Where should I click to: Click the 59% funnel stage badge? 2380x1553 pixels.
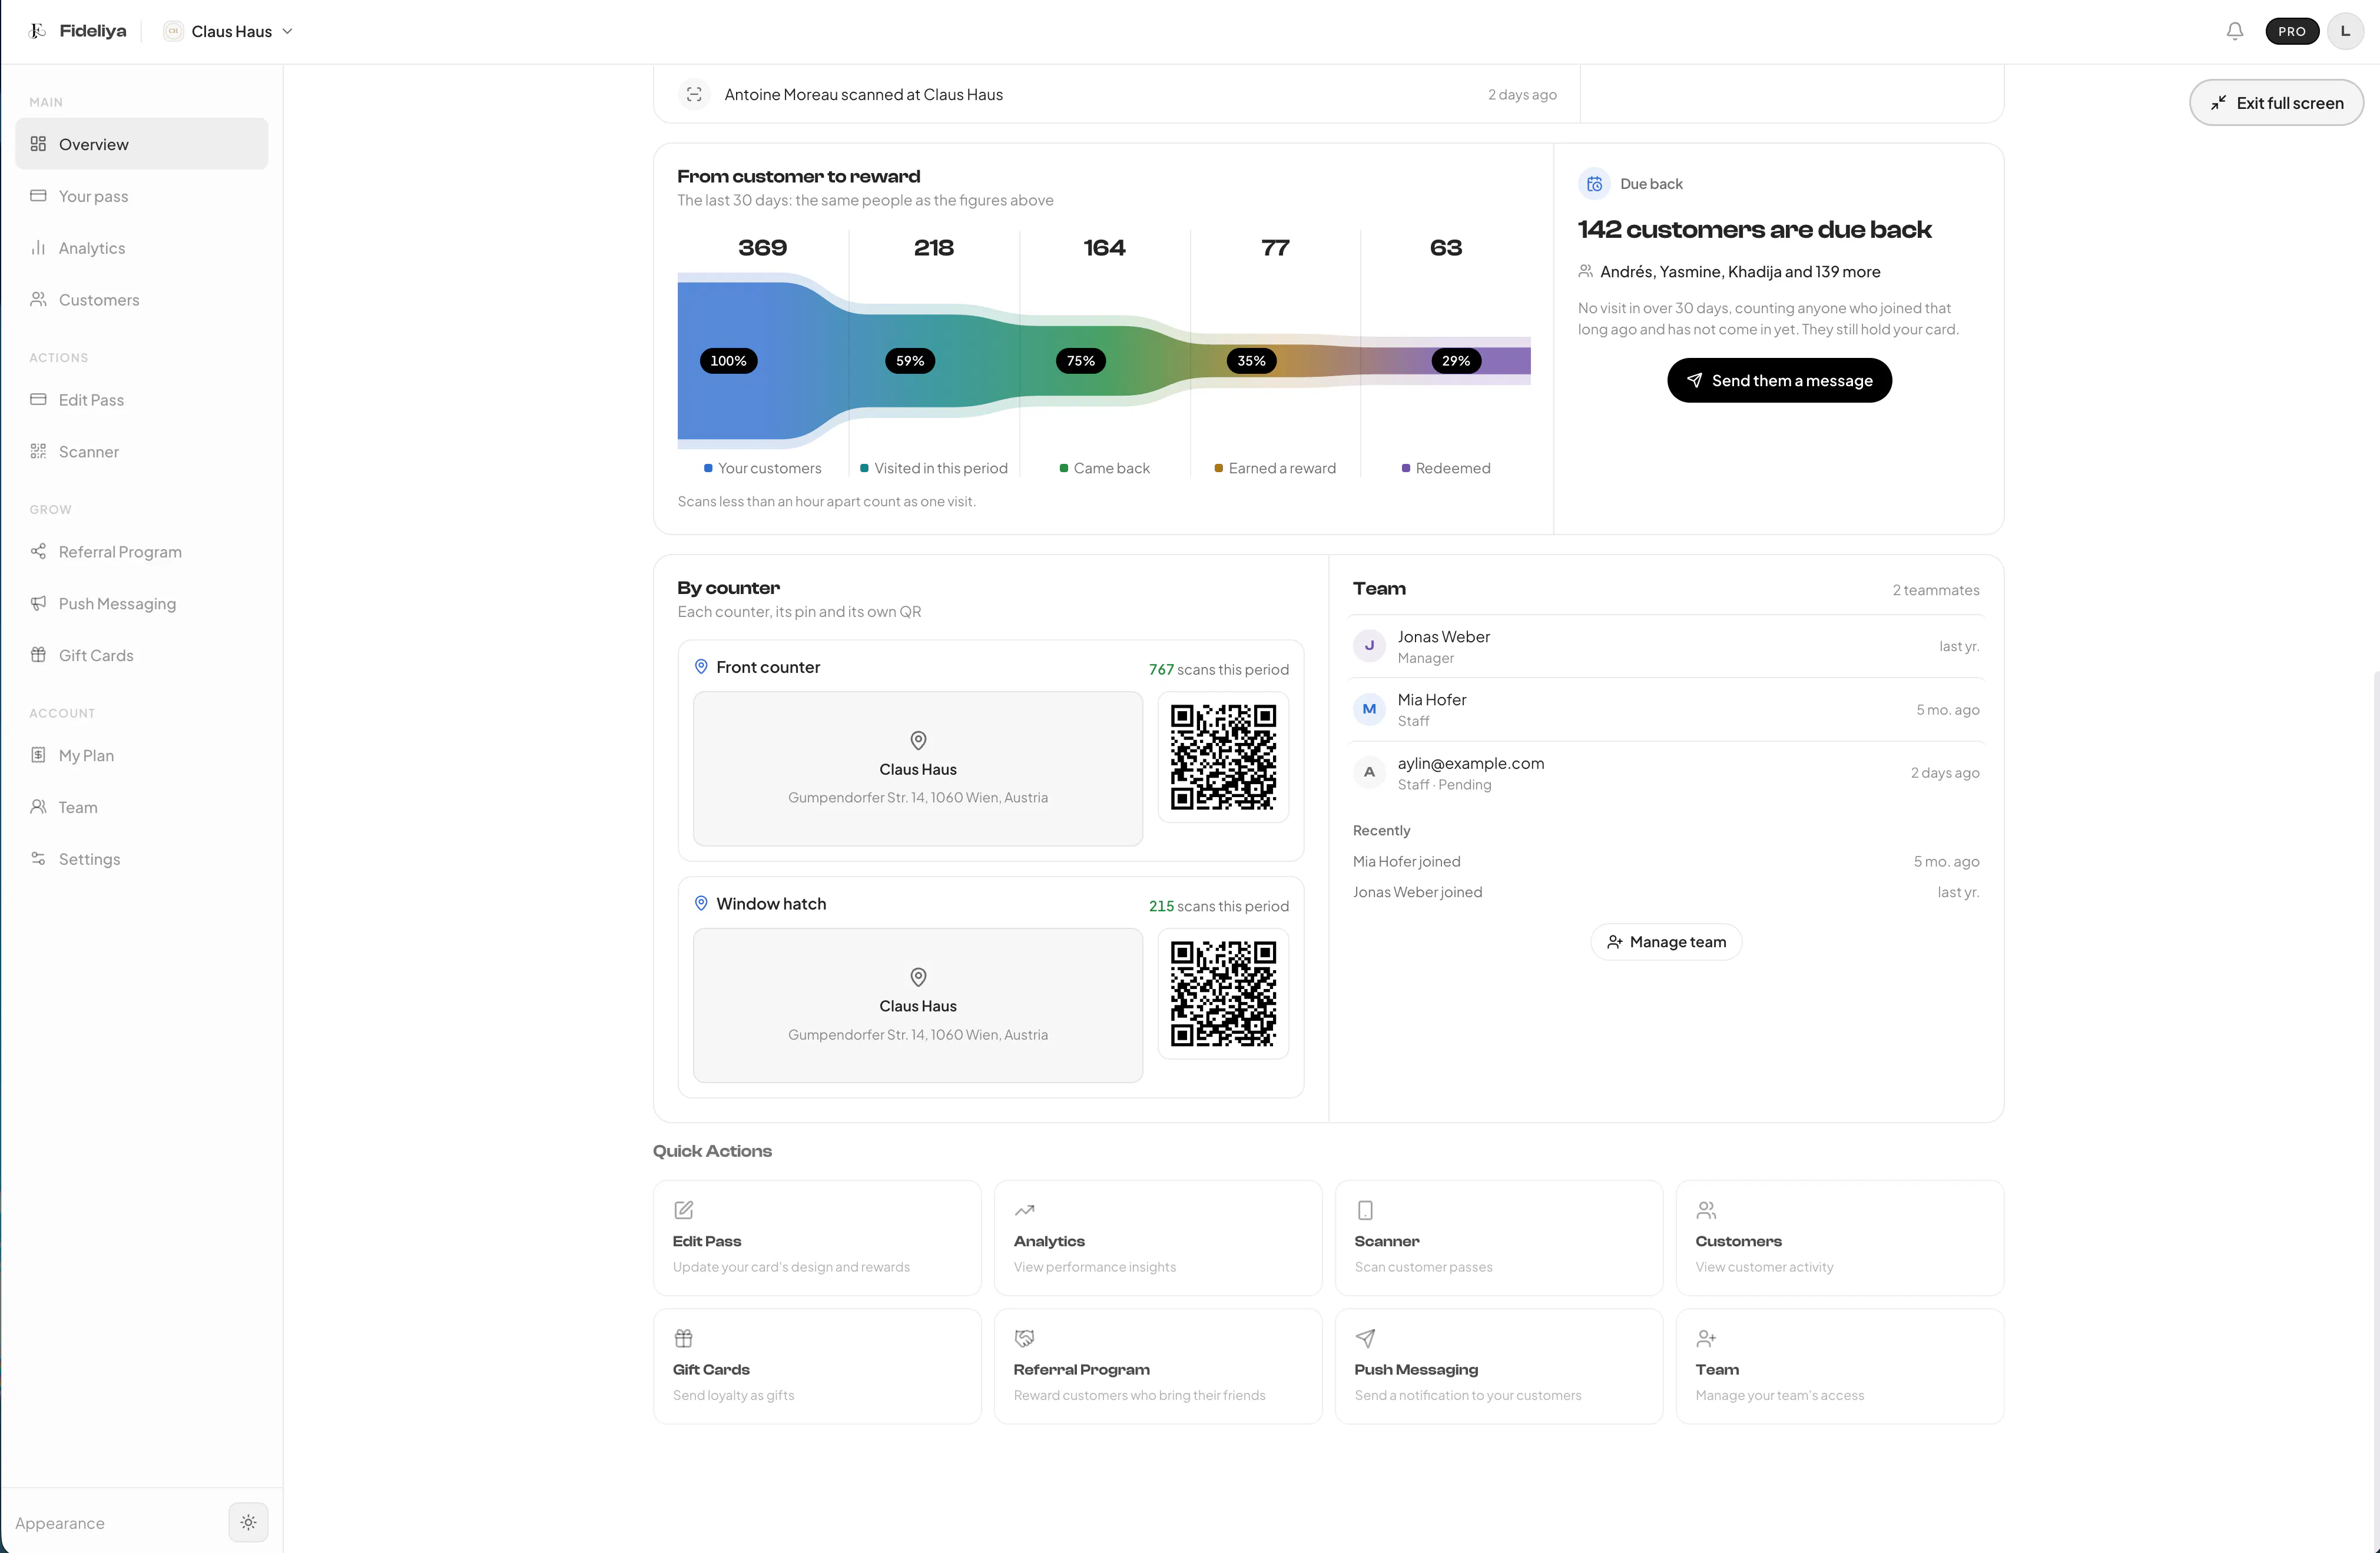(x=910, y=361)
